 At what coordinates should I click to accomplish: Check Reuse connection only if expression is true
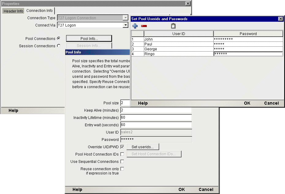(x=122, y=168)
